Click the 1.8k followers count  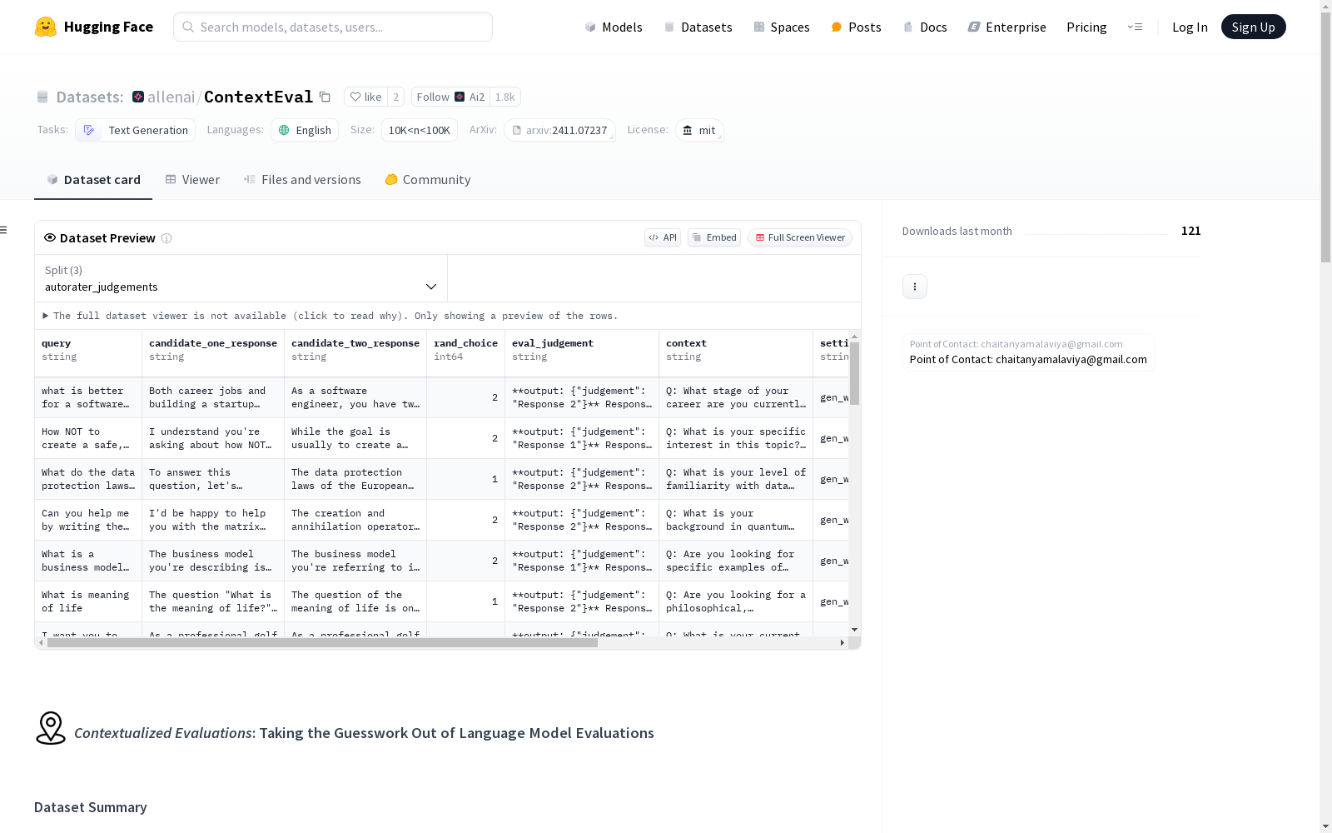505,97
